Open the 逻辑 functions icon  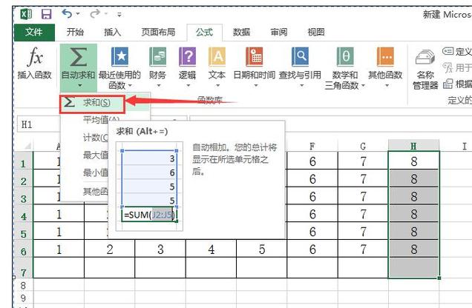[x=187, y=56]
